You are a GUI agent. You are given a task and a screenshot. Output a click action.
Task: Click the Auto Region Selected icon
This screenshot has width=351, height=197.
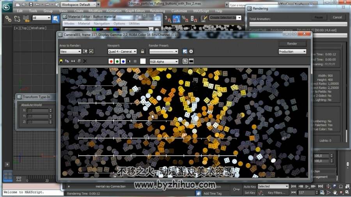91,51
